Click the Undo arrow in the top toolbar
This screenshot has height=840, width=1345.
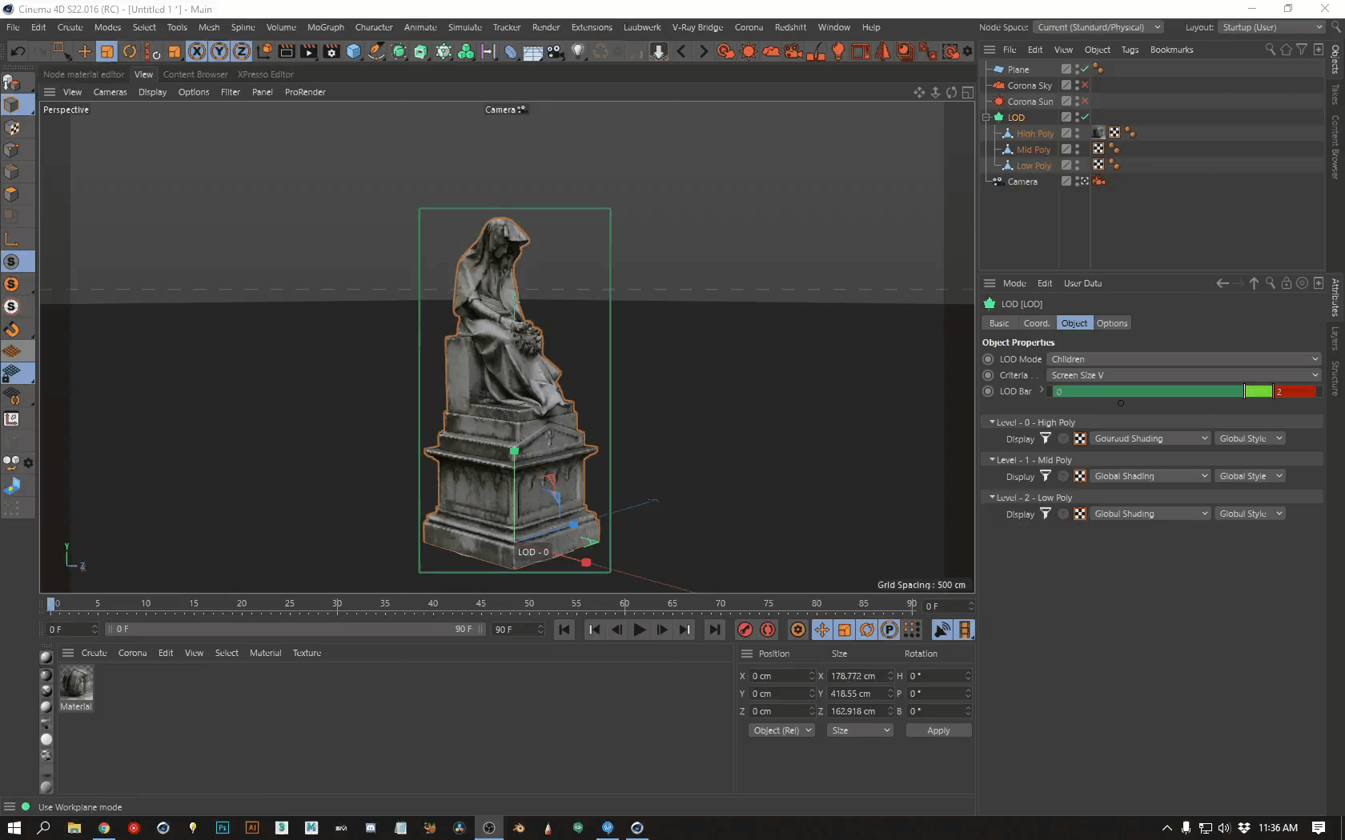[18, 51]
